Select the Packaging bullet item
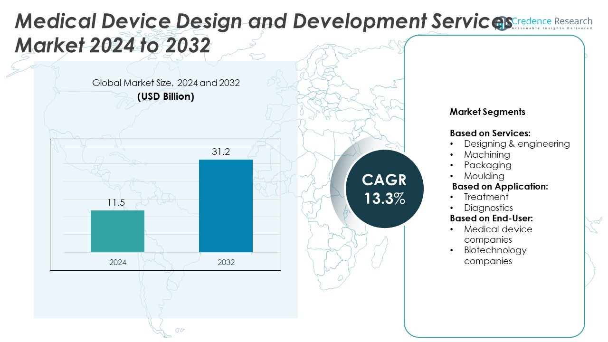 tap(487, 165)
